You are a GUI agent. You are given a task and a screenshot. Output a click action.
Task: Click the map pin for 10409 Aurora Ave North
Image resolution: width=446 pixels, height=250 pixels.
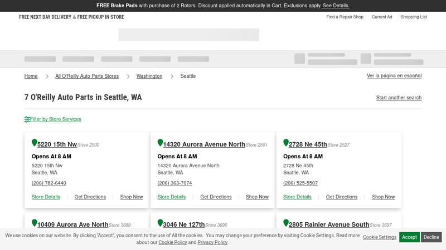click(35, 223)
